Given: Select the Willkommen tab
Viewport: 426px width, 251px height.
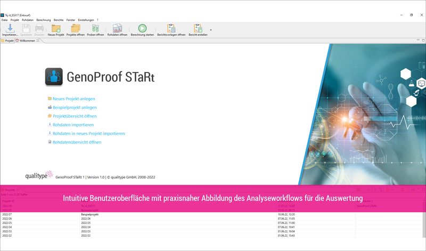Looking at the screenshot, I should point(27,41).
